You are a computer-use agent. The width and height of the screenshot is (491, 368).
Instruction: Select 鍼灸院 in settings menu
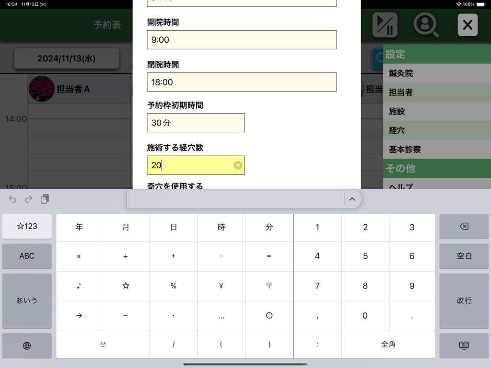click(437, 73)
